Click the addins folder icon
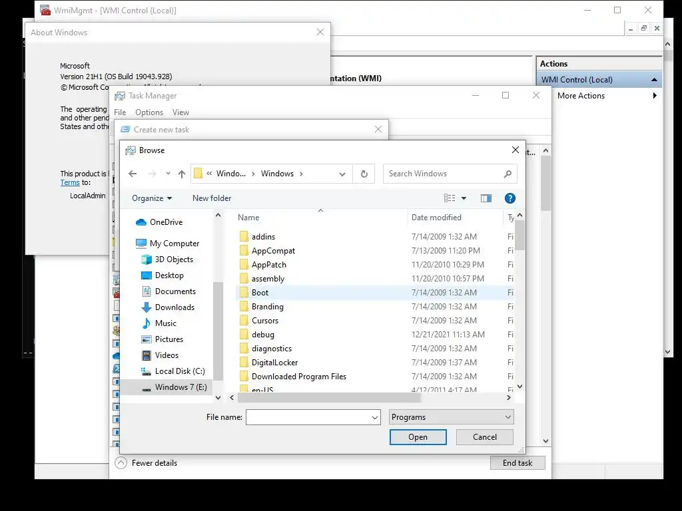 tap(244, 237)
